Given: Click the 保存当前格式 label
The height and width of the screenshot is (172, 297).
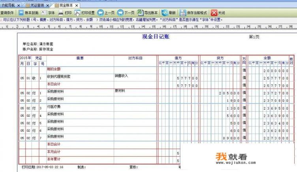Looking at the screenshot, I should point(197,13).
